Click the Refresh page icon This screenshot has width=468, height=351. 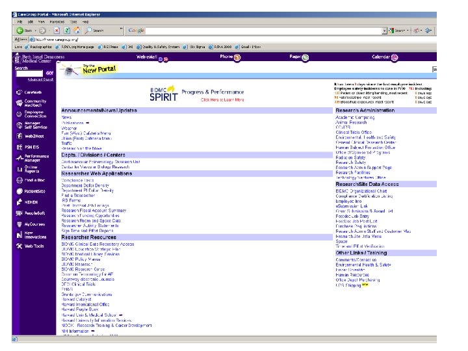pyautogui.click(x=67, y=31)
